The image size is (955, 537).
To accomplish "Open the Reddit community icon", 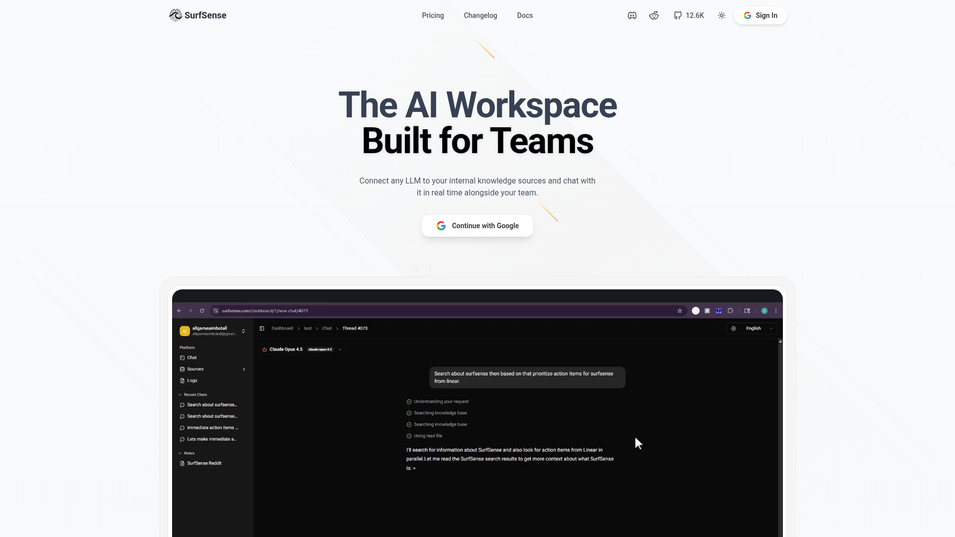I will (654, 15).
